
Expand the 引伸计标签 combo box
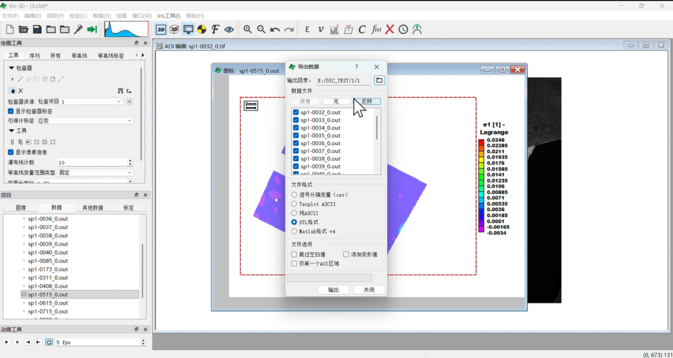85,121
